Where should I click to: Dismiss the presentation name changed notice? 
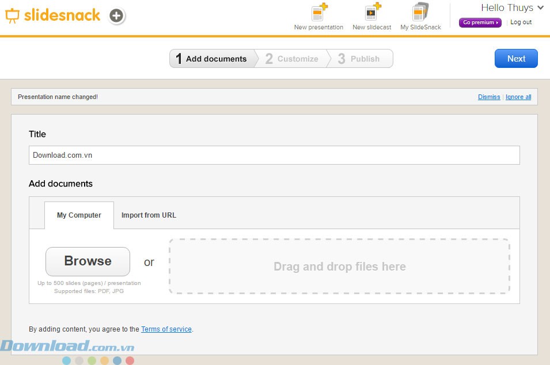(489, 97)
